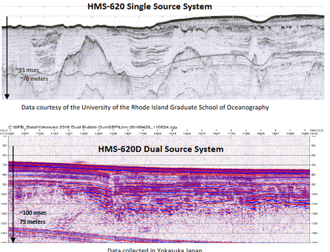
Task: Click the downward arrow on the upper profile
Action: coord(7,57)
